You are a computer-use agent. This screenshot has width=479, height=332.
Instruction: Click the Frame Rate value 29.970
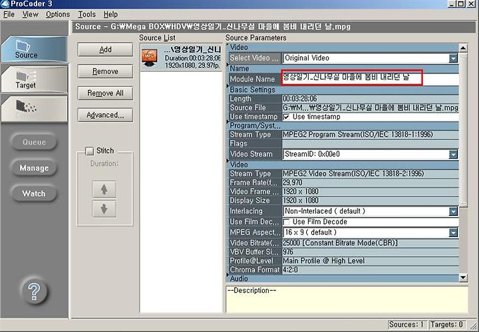pos(292,183)
